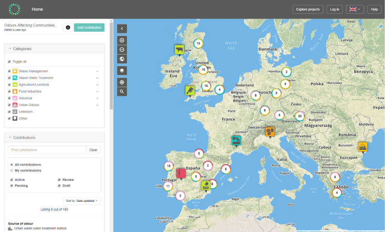Open the map layers switcher
The height and width of the screenshot is (232, 385).
[122, 71]
